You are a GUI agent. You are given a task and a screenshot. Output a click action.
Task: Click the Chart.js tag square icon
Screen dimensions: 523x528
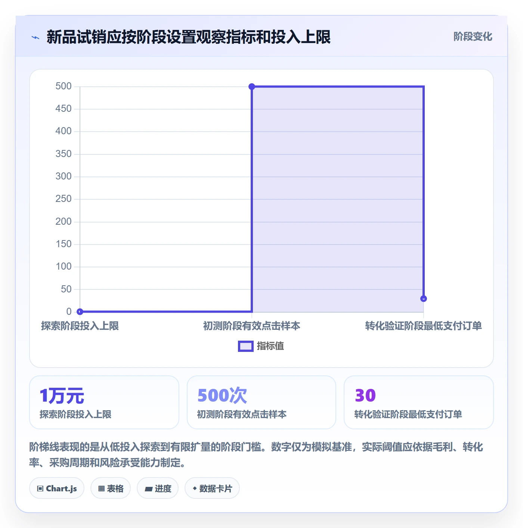click(x=40, y=489)
